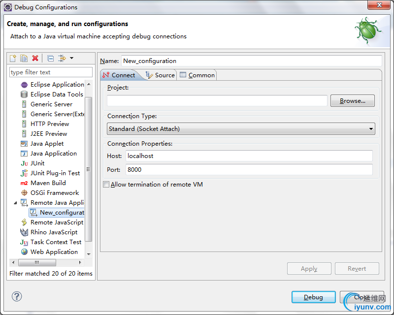The image size is (394, 315).
Task: Select the Rhino JavaScript tree label
Action: pos(54,232)
